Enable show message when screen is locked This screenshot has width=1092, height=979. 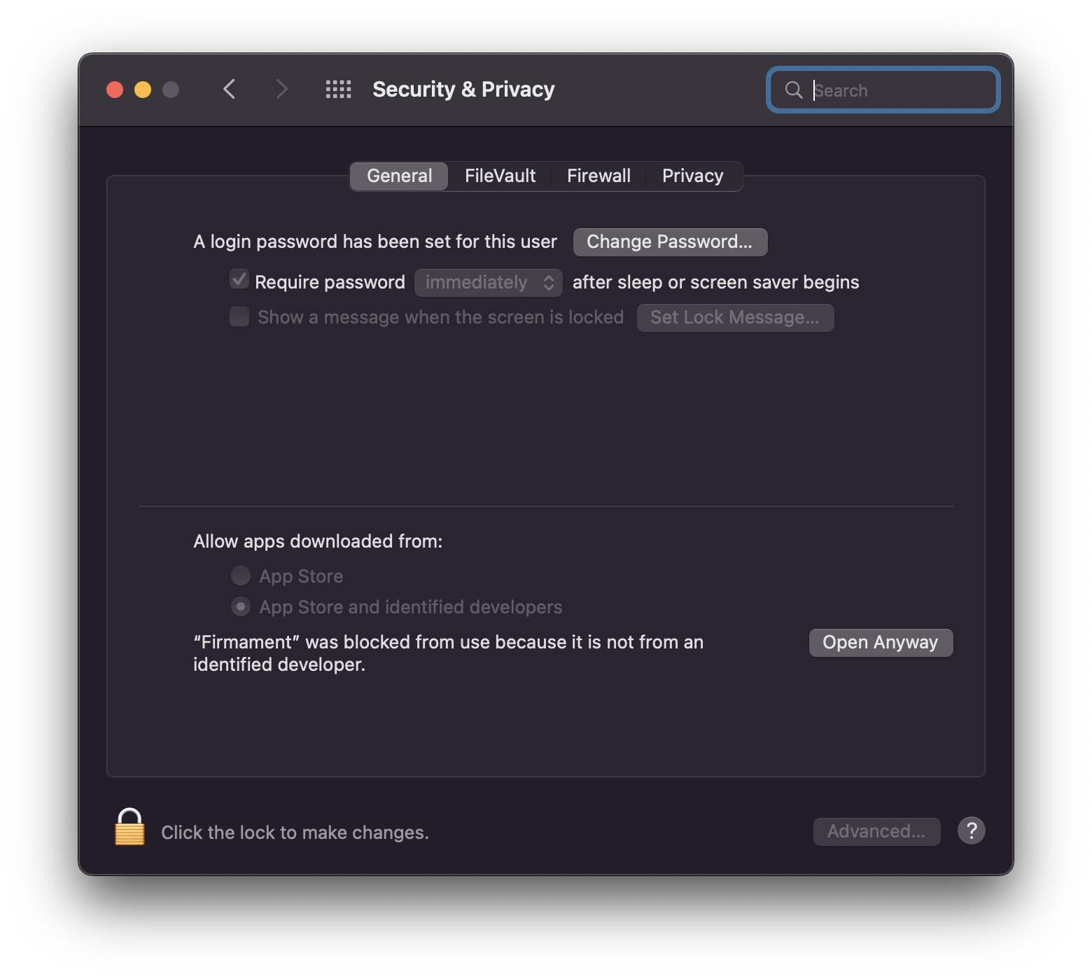[239, 317]
